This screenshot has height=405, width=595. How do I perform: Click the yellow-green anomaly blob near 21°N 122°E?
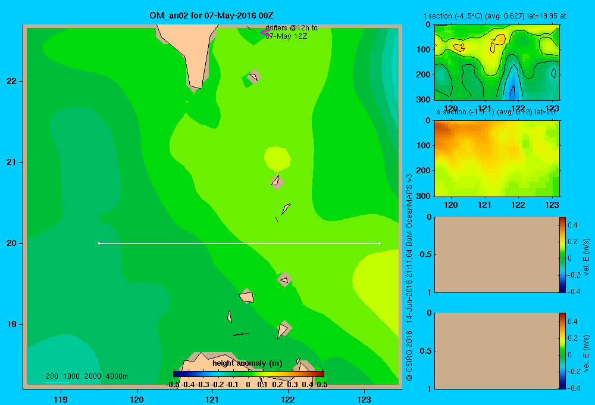[x=277, y=159]
